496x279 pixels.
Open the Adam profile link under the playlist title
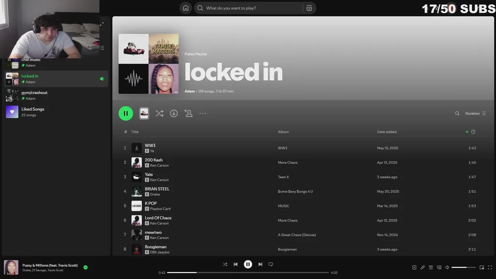[189, 91]
